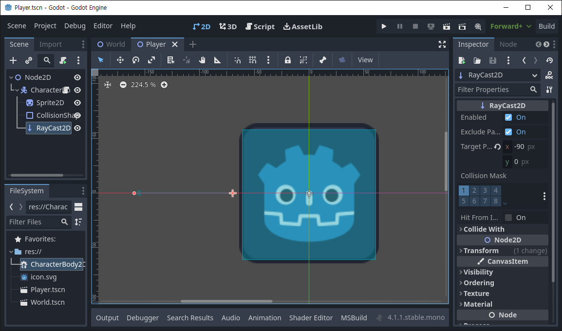Switch to the Import tab

tap(50, 44)
